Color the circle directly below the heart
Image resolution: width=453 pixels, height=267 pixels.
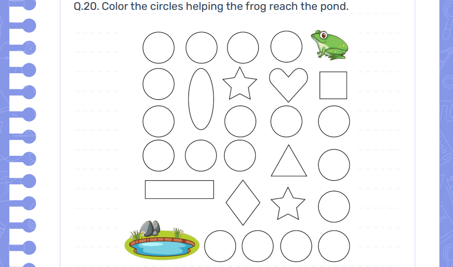pyautogui.click(x=286, y=121)
